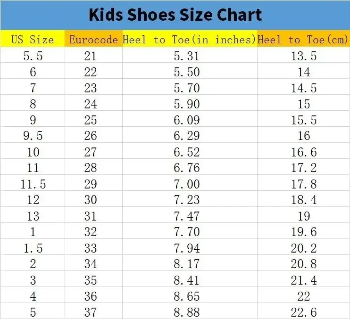Click the 13.5 cm cell
This screenshot has width=350, height=319.
(x=304, y=56)
